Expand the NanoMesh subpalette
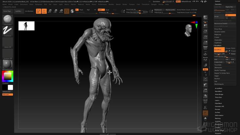The height and width of the screenshot is (135, 240). (218, 91)
